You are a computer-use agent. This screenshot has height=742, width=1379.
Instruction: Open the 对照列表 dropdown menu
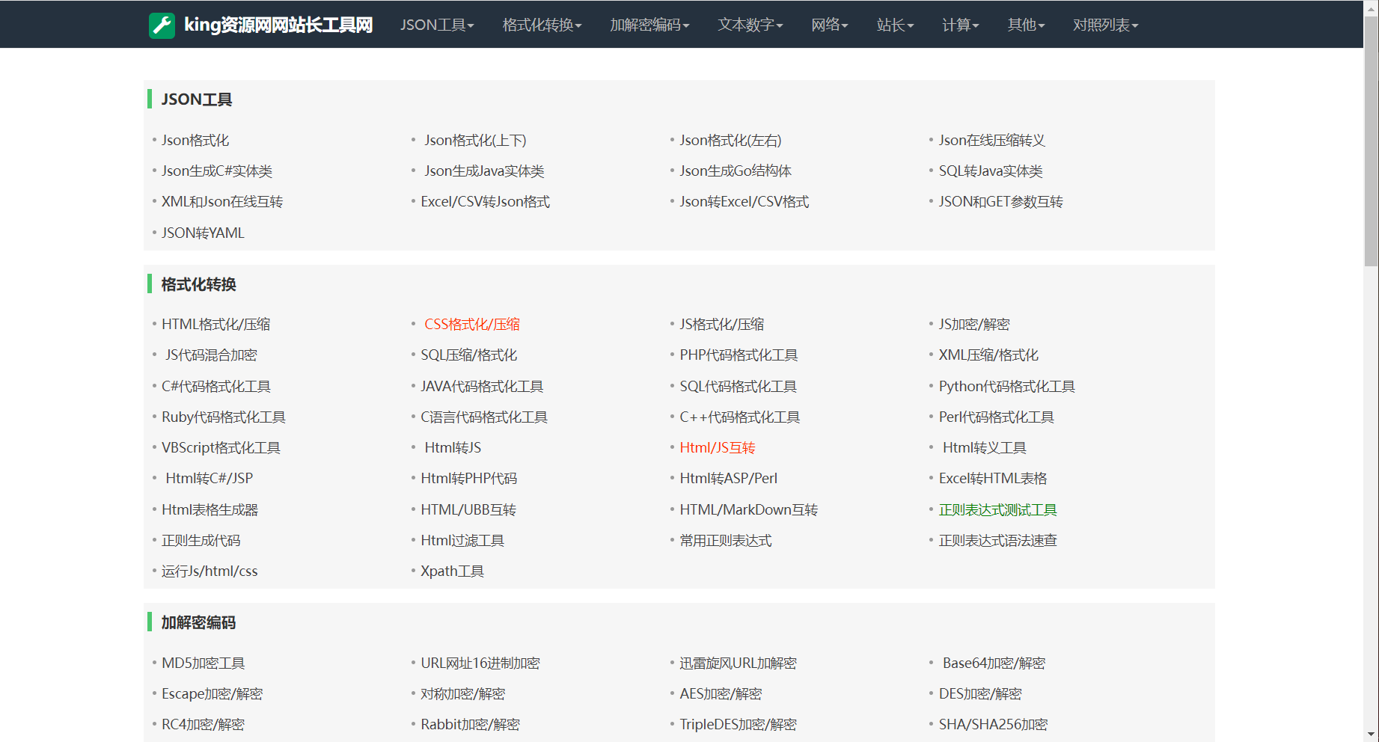tap(1105, 25)
